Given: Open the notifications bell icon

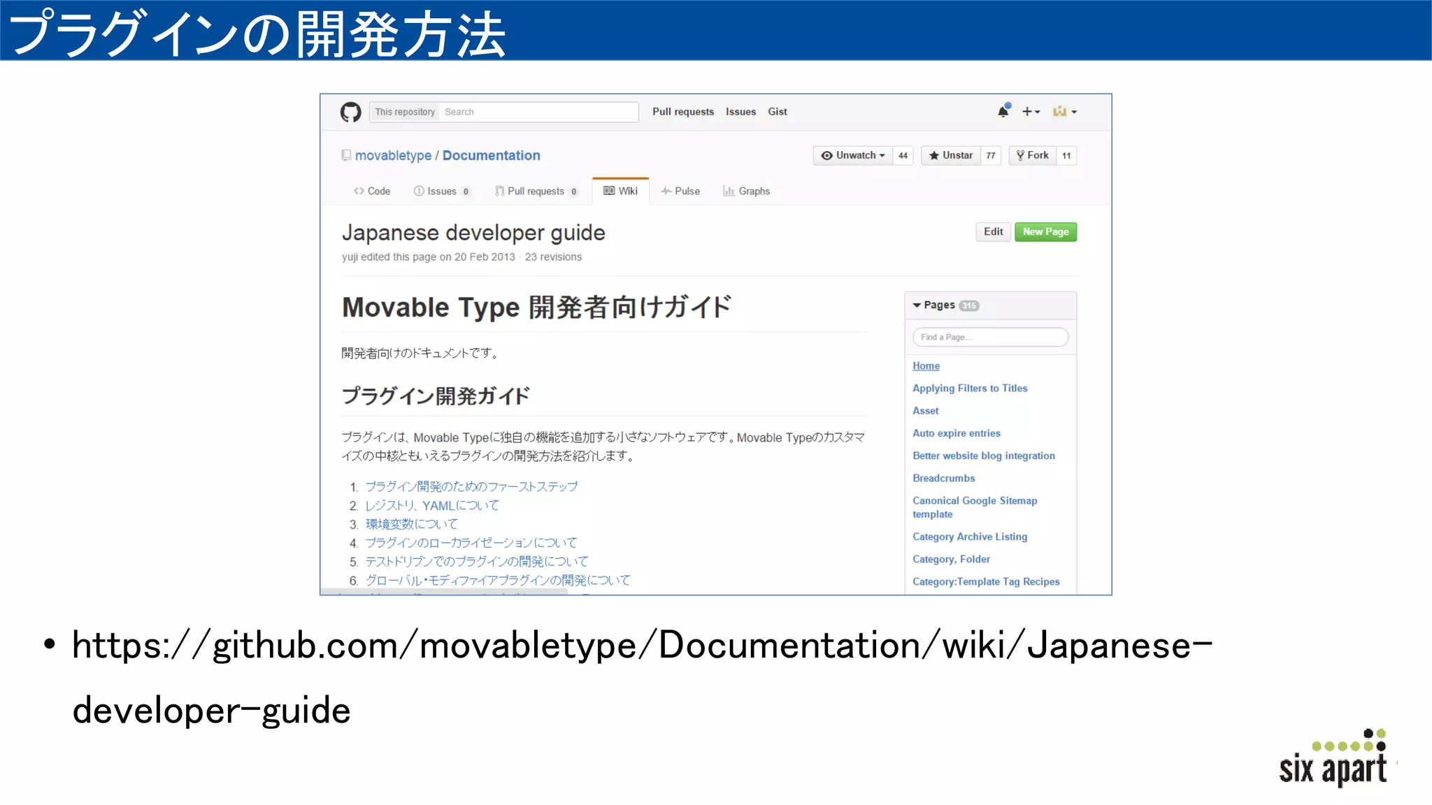Looking at the screenshot, I should [x=1004, y=110].
